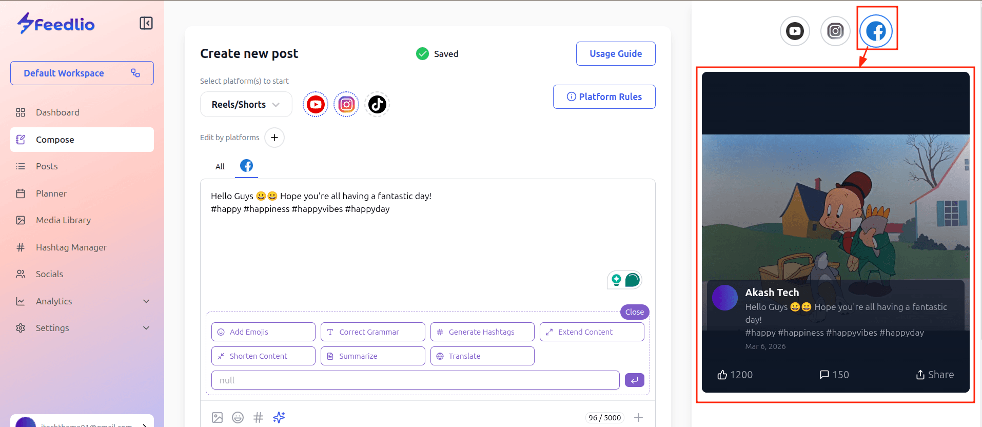Open the Reels/Shorts post type dropdown

point(246,105)
